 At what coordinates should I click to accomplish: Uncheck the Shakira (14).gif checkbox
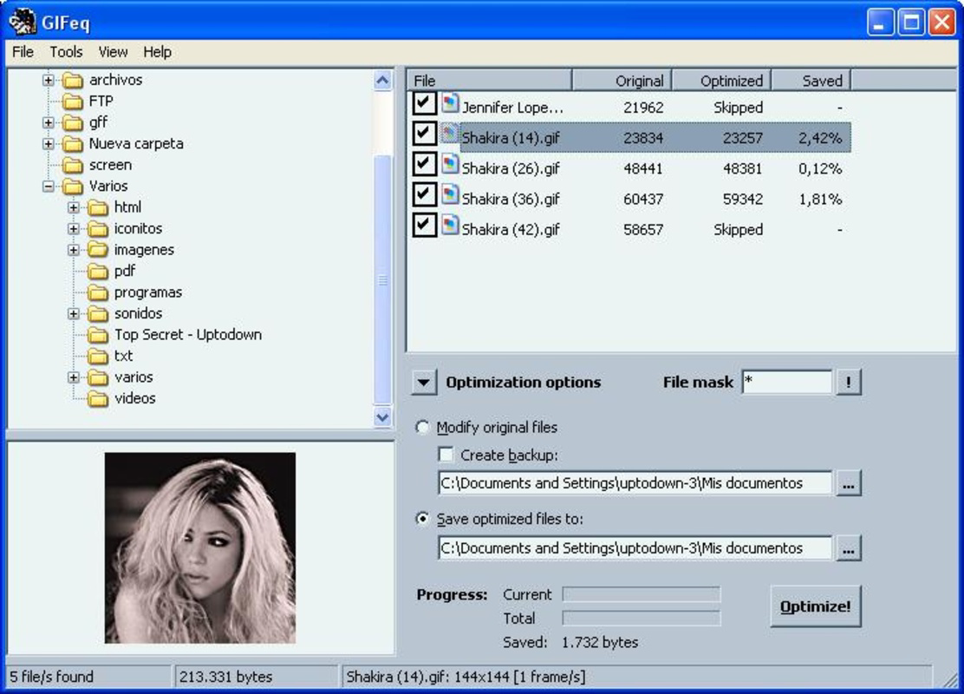coord(424,133)
